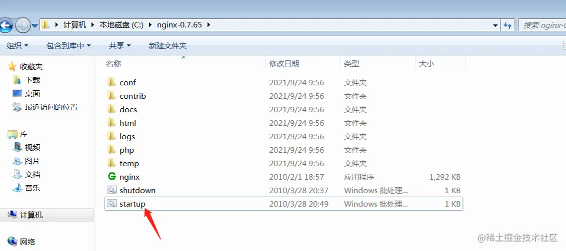Image resolution: width=566 pixels, height=251 pixels.
Task: Open the 图片 library
Action: pyautogui.click(x=32, y=161)
